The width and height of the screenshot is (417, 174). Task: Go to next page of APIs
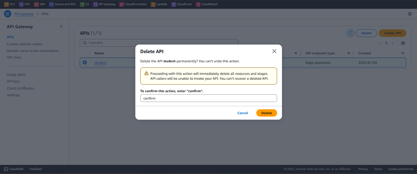(x=393, y=43)
